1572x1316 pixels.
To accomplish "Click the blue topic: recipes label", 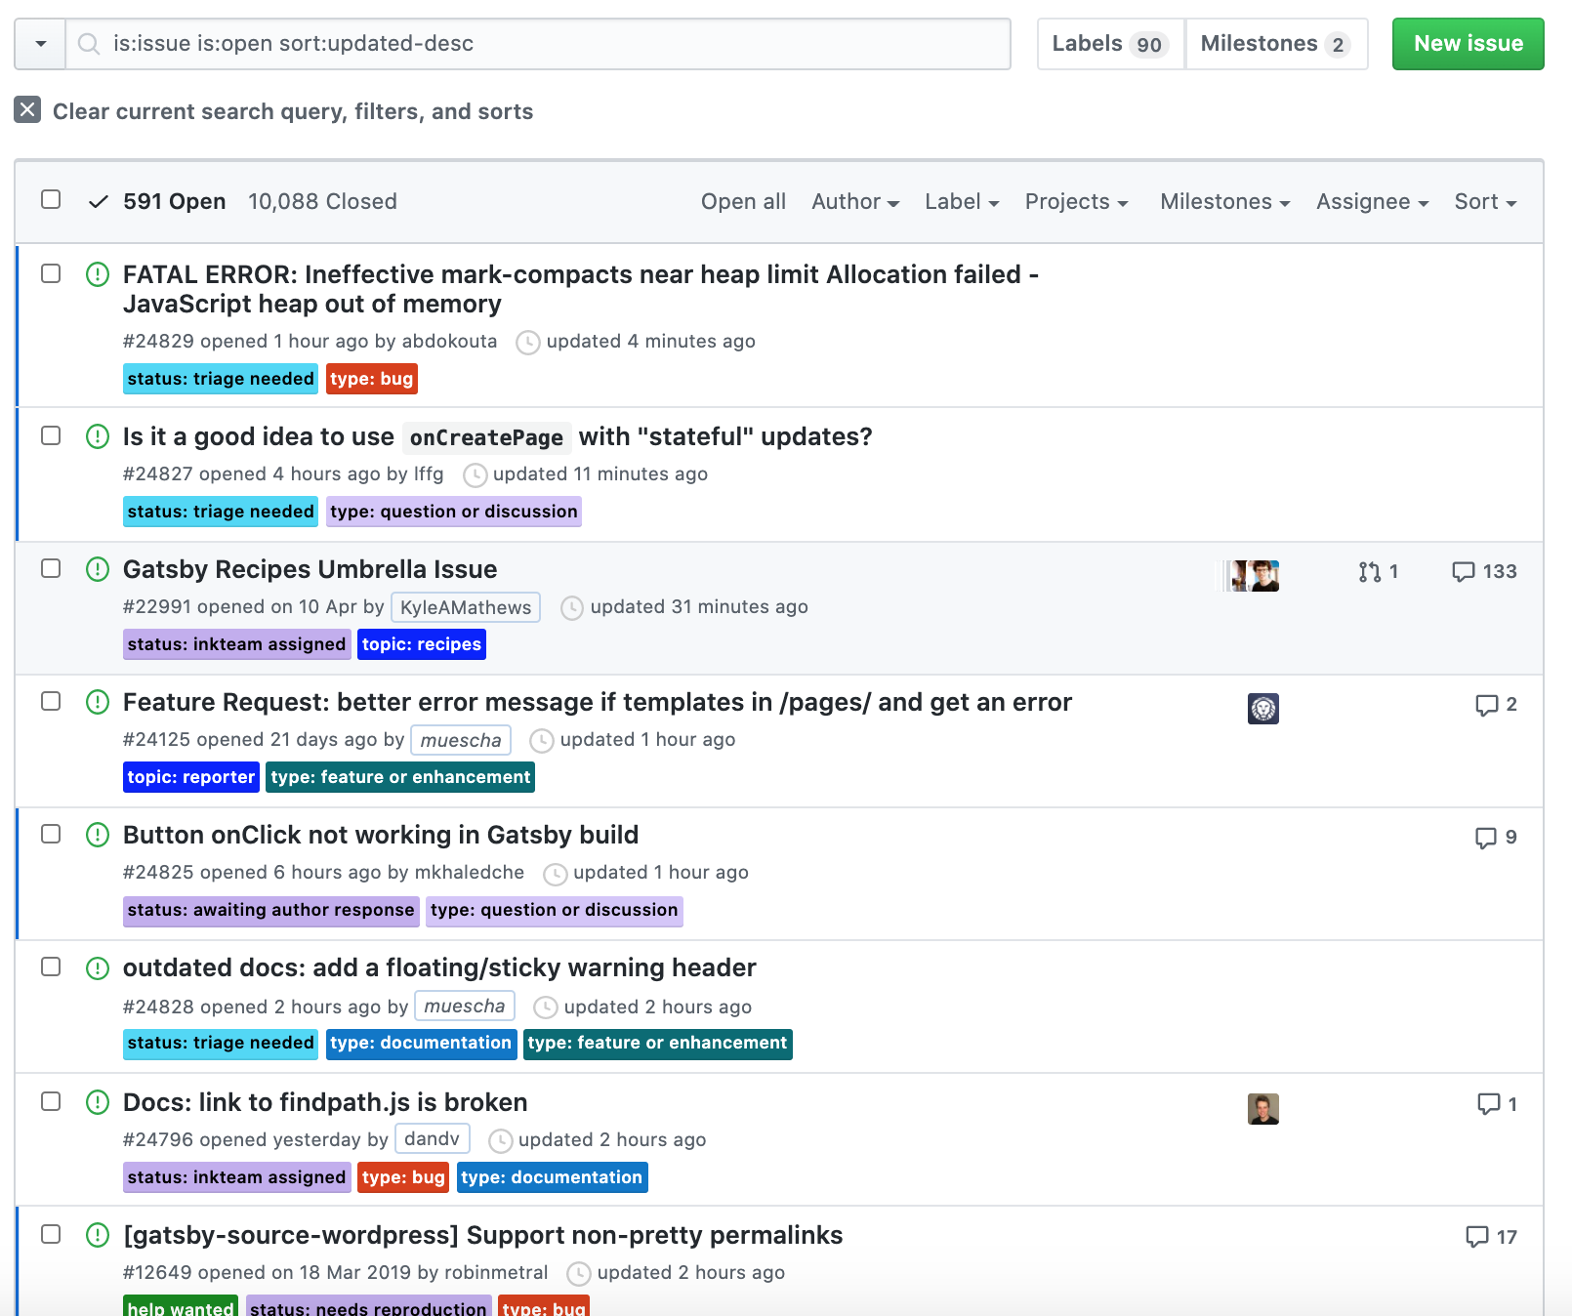I will click(422, 644).
